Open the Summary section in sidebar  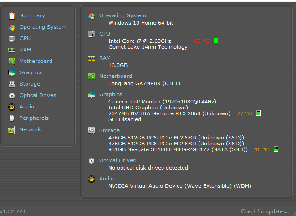click(32, 15)
